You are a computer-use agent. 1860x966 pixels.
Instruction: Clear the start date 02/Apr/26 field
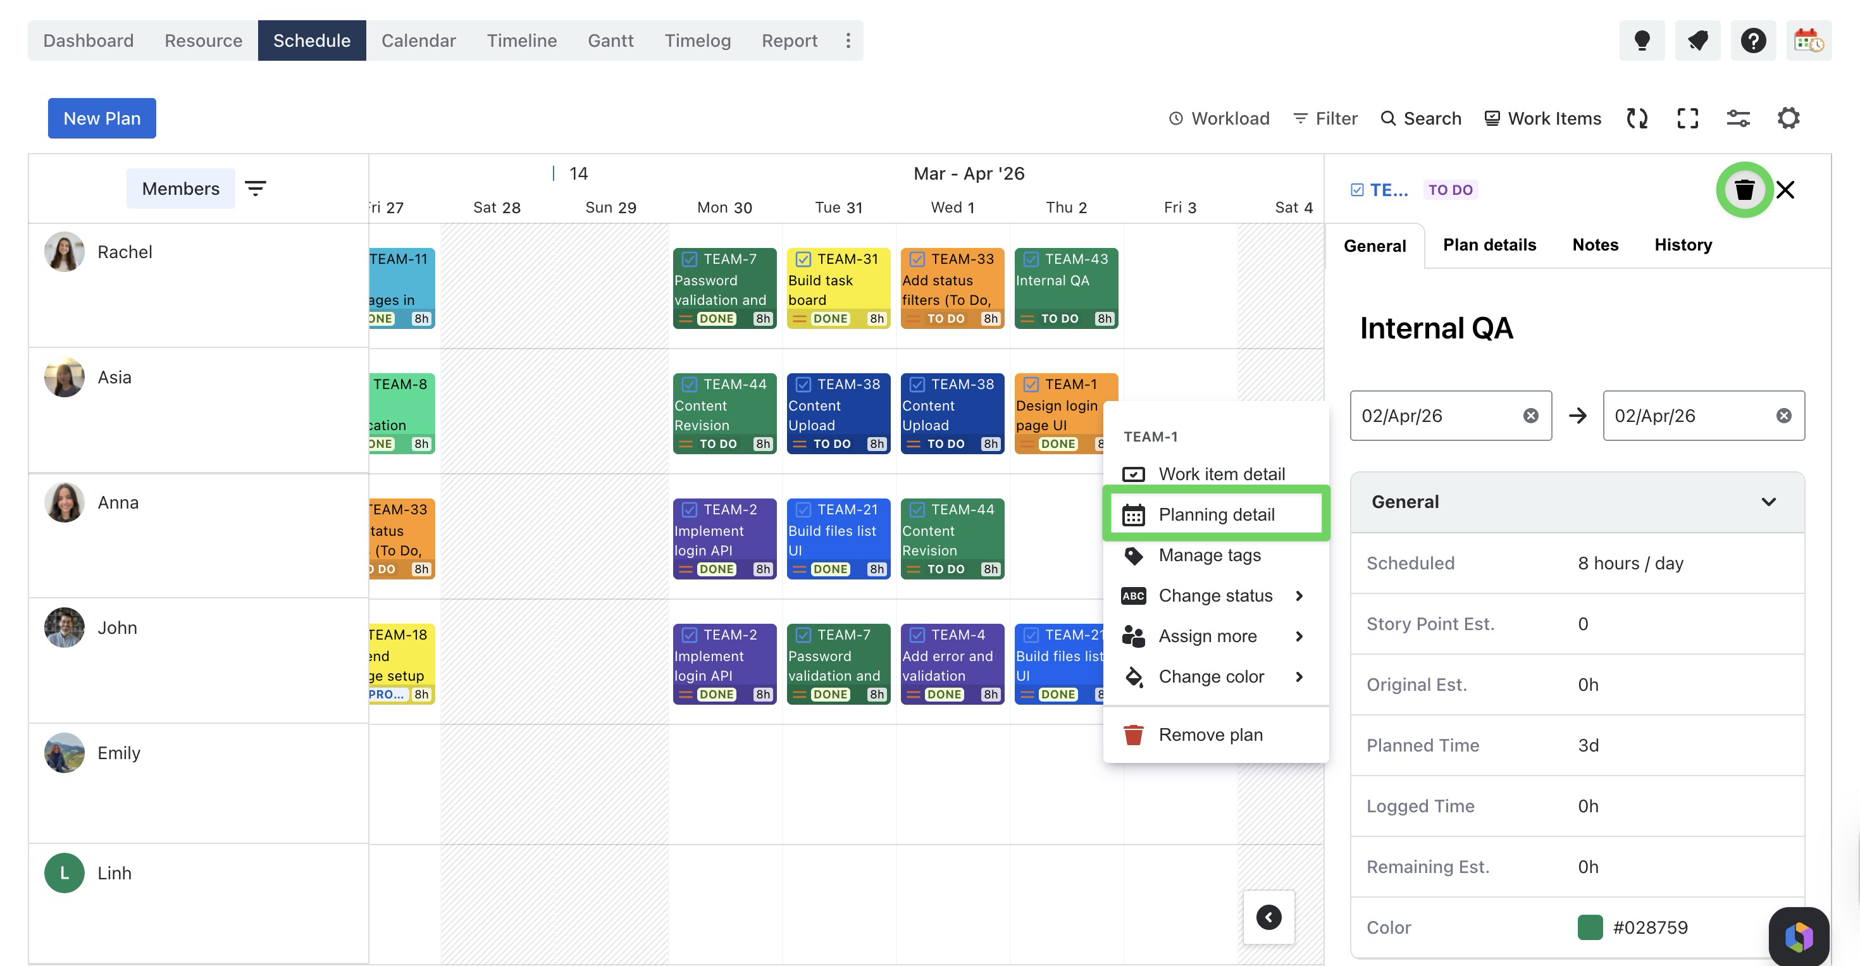(1530, 416)
